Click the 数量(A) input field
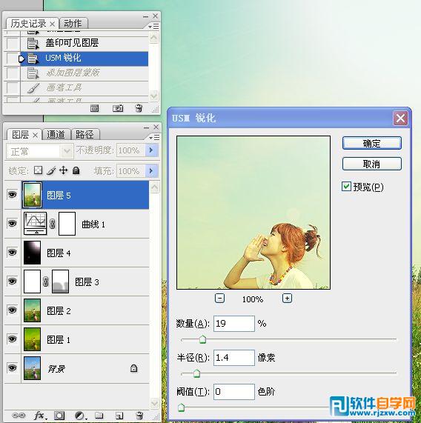 click(234, 324)
